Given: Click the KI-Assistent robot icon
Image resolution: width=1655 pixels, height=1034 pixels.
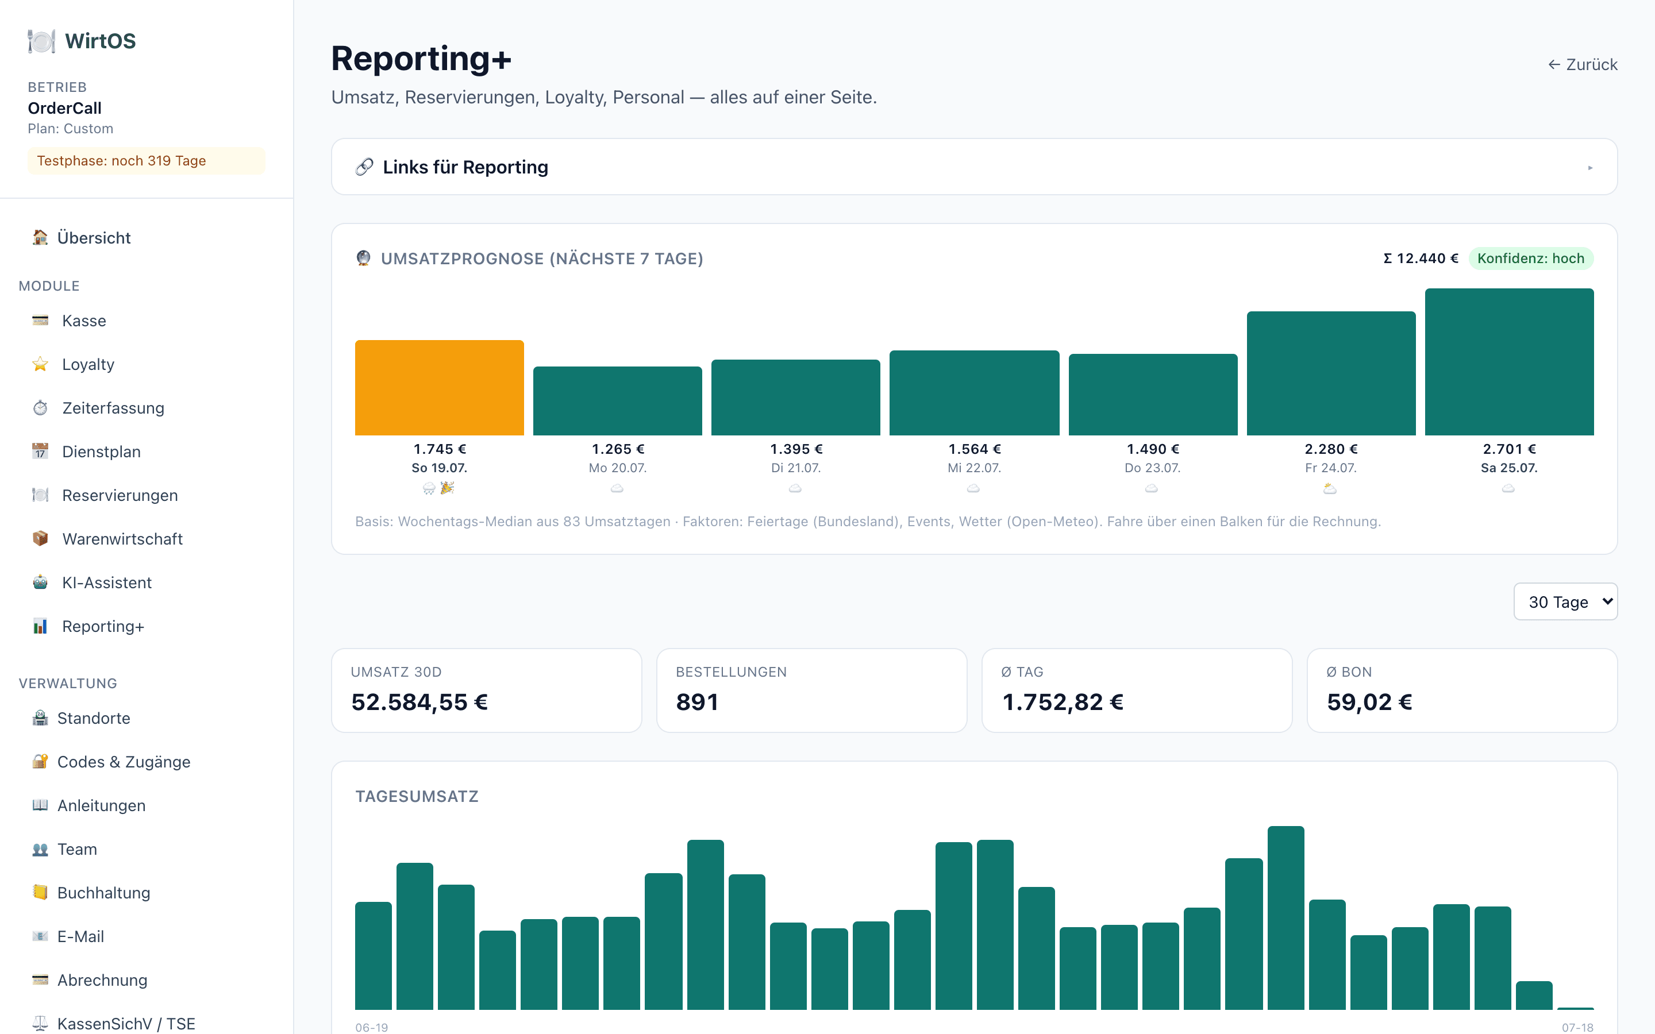Looking at the screenshot, I should (40, 582).
